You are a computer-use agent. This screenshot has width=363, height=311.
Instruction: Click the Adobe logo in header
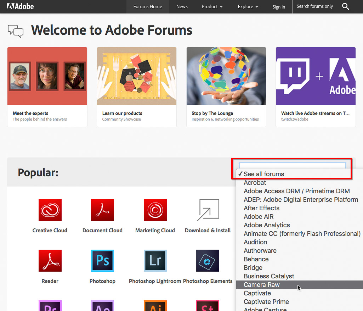(x=21, y=6)
